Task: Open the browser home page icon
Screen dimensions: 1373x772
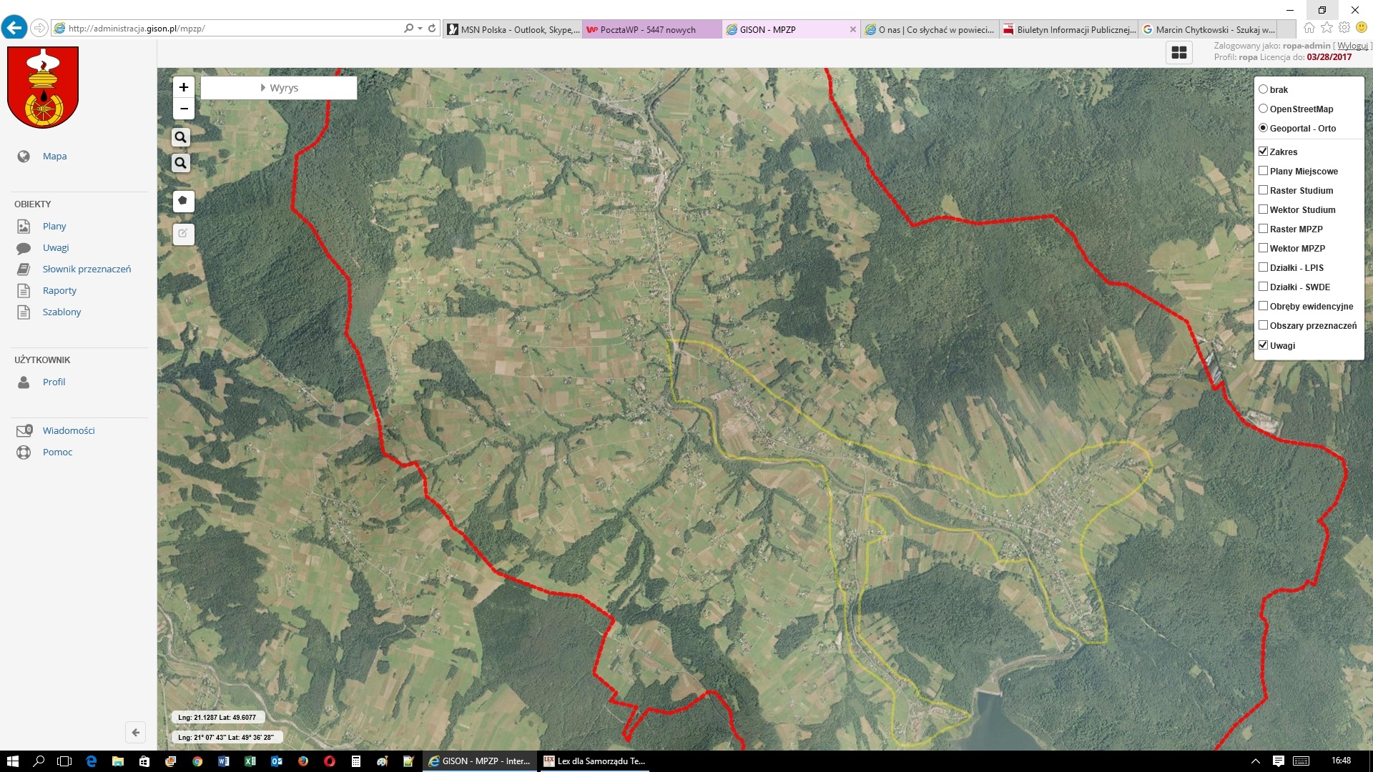Action: click(x=1309, y=28)
